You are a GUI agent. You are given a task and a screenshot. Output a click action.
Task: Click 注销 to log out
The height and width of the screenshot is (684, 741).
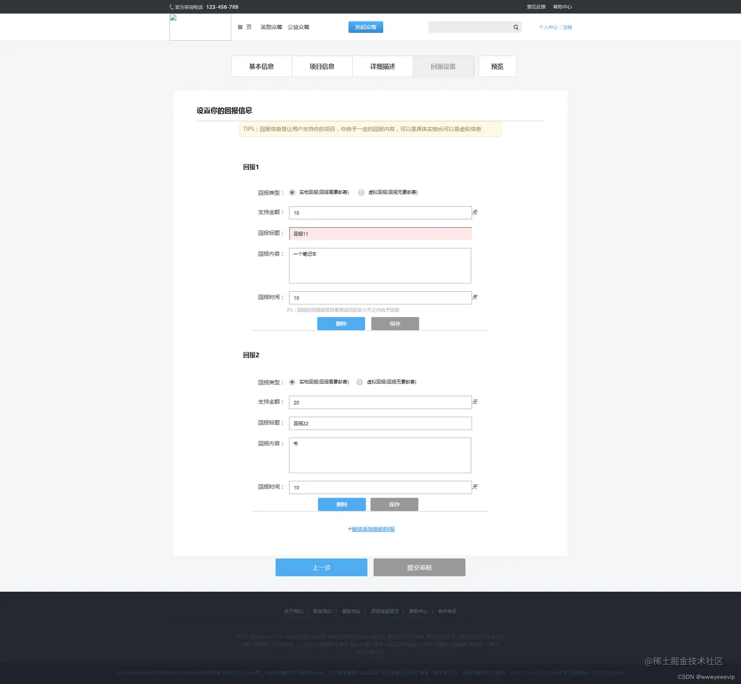point(567,27)
